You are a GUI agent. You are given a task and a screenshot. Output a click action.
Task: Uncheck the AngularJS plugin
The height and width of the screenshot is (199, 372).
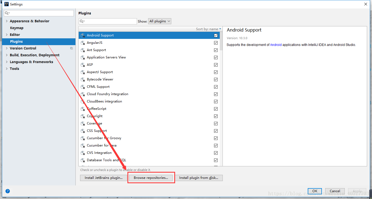tap(216, 43)
